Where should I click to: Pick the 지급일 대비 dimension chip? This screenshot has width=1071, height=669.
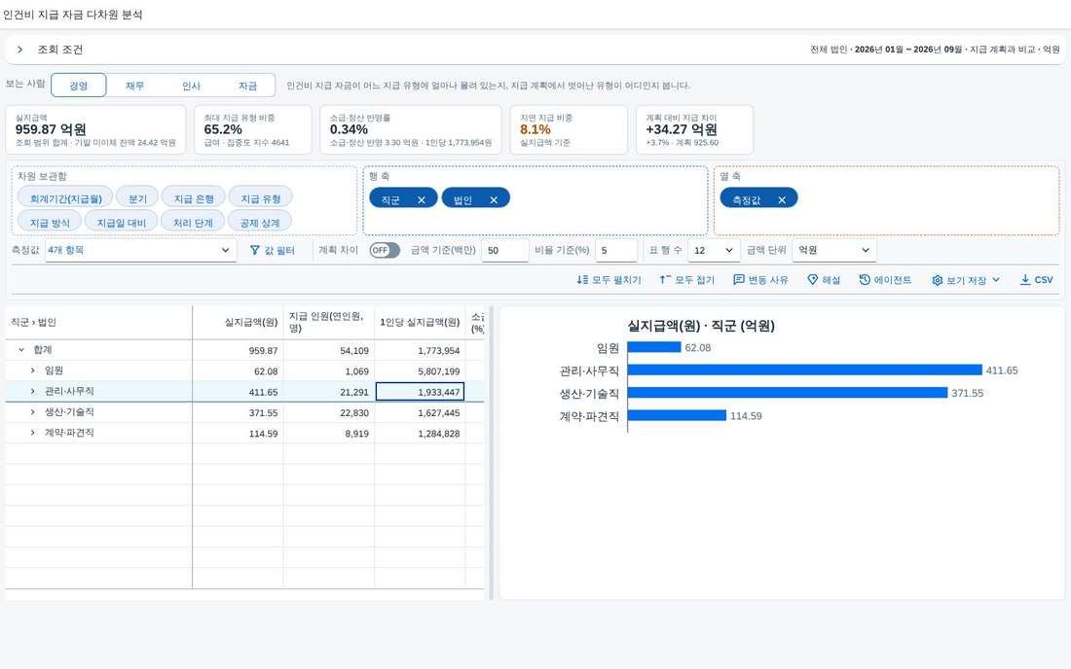[x=121, y=223]
